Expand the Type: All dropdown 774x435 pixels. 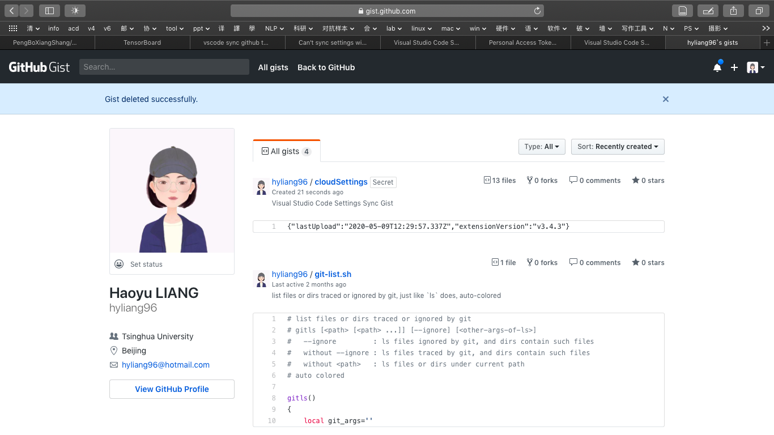coord(541,147)
